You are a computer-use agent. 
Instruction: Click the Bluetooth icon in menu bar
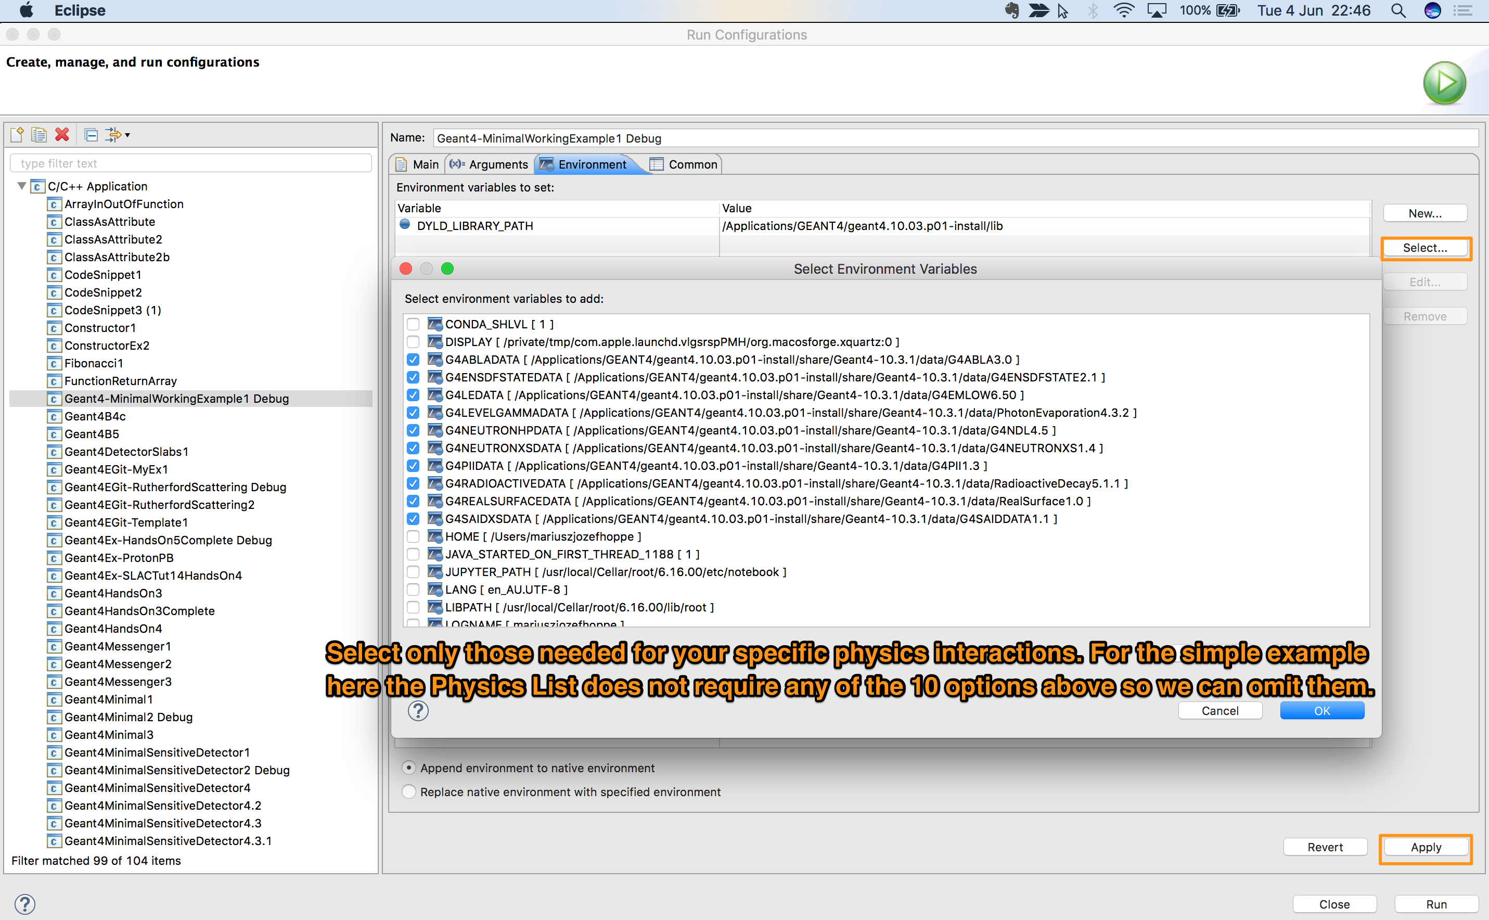point(1093,10)
